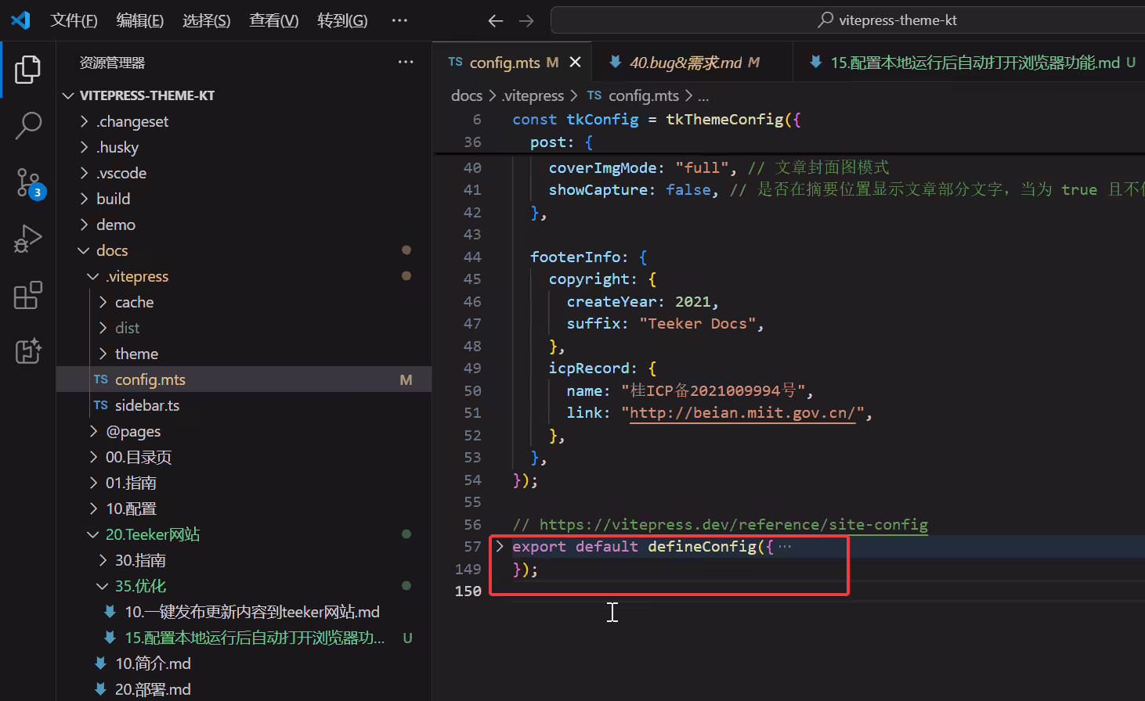Close the config.mts editor tab

pyautogui.click(x=575, y=62)
